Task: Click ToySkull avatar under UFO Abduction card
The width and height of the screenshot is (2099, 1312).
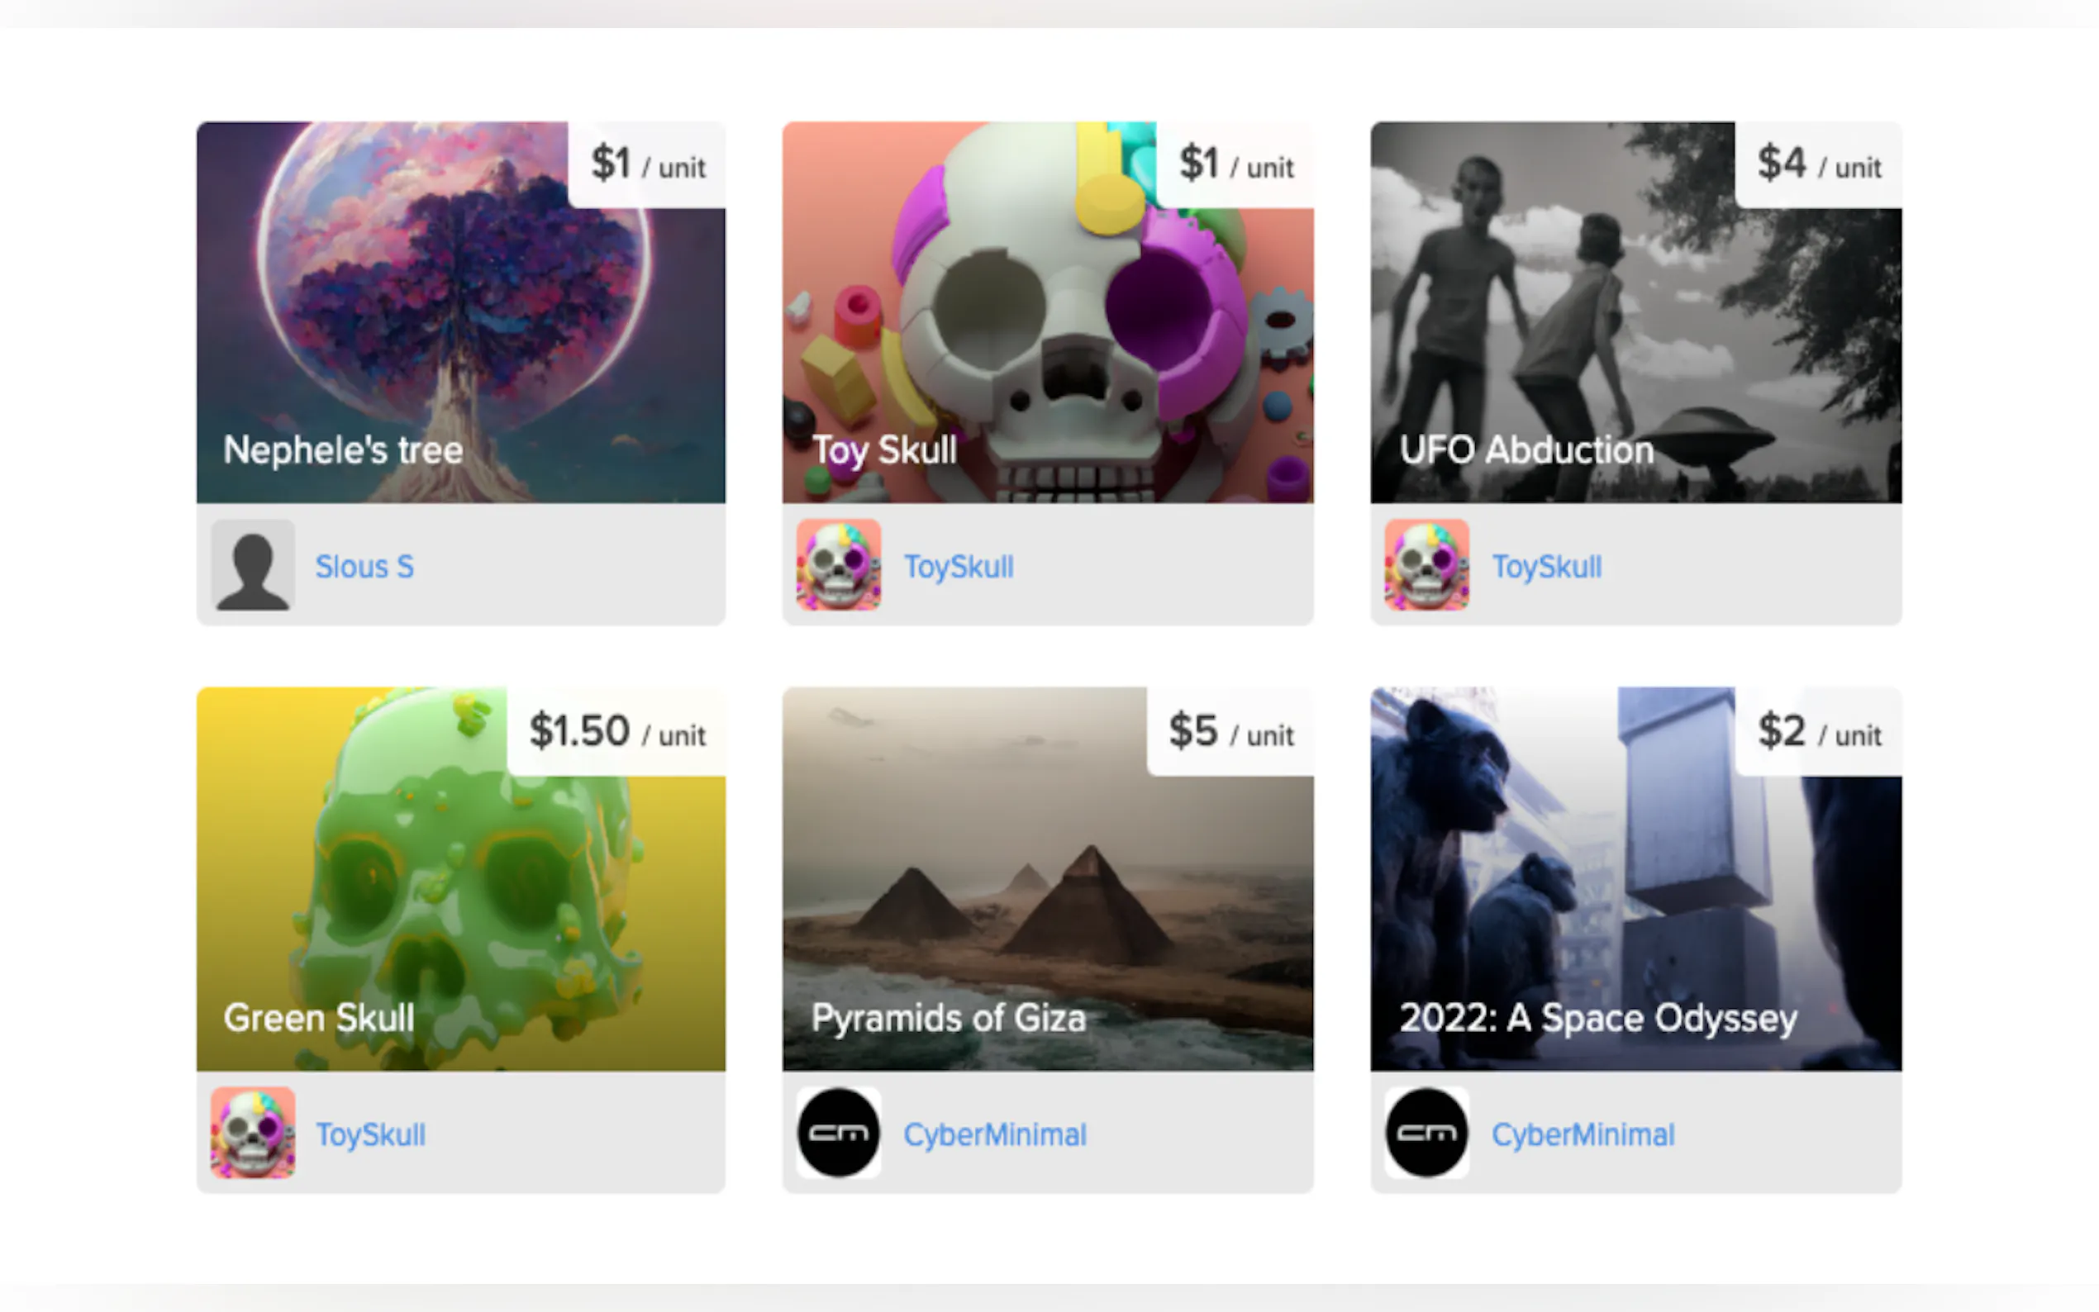Action: coord(1426,565)
